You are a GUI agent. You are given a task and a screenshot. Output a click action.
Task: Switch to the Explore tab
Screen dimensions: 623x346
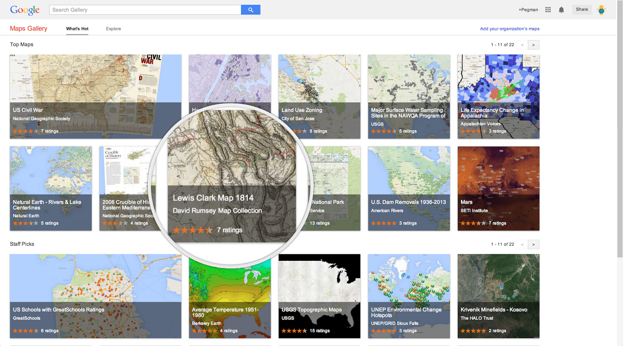point(113,29)
